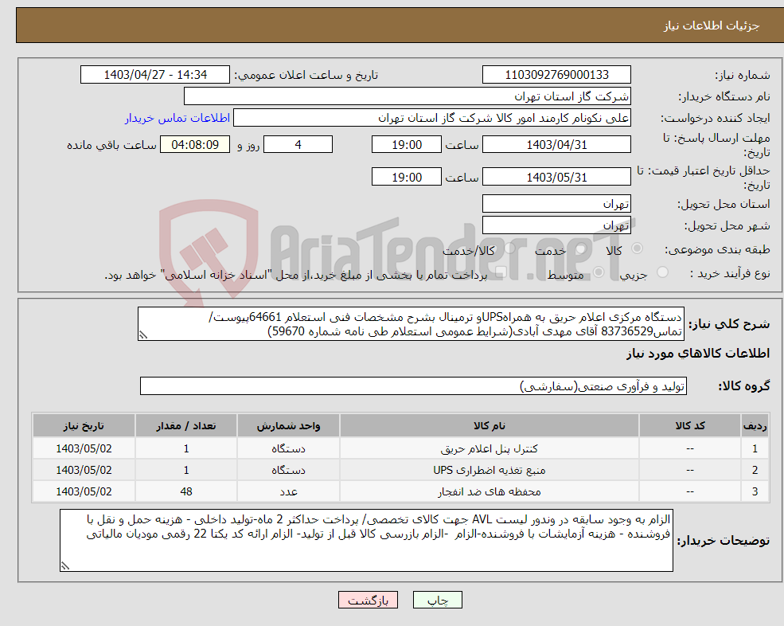784x626 pixels.
Task: Click the response deadline time field 19:00
Action: (407, 145)
